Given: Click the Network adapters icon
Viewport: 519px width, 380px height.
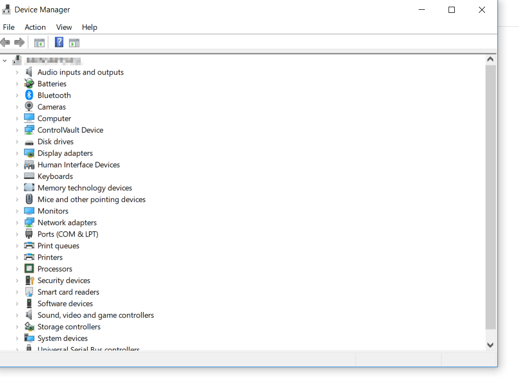Looking at the screenshot, I should [x=29, y=222].
